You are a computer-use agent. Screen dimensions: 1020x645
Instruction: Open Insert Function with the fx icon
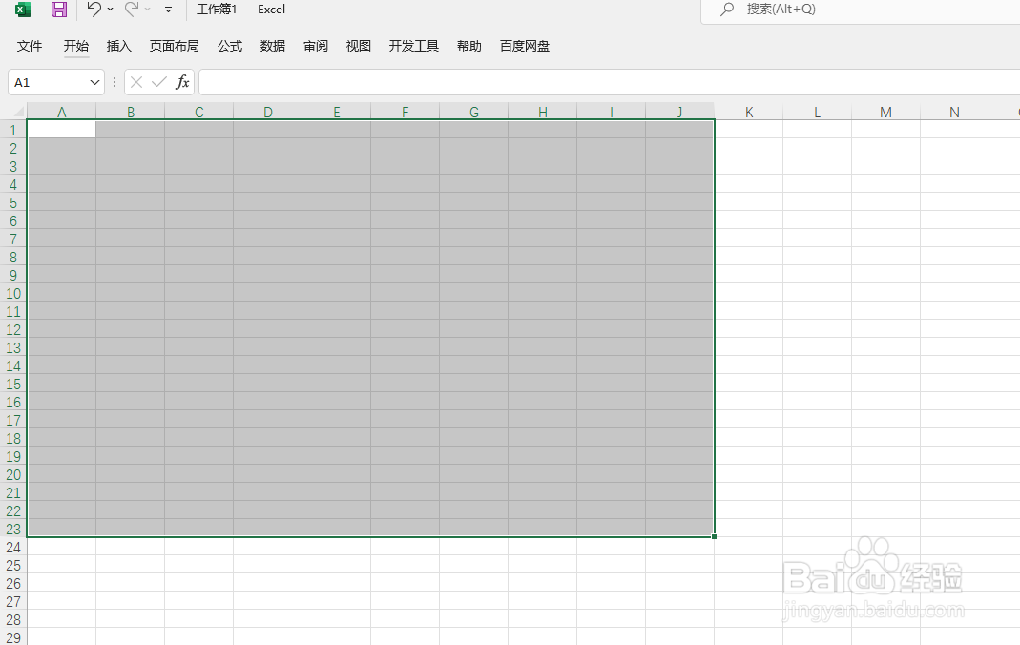point(183,82)
